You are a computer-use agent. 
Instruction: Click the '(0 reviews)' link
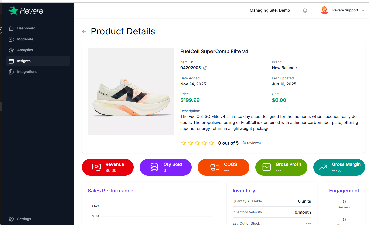251,143
